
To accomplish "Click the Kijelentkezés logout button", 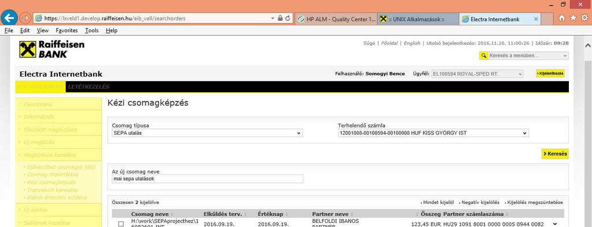I will coord(550,73).
